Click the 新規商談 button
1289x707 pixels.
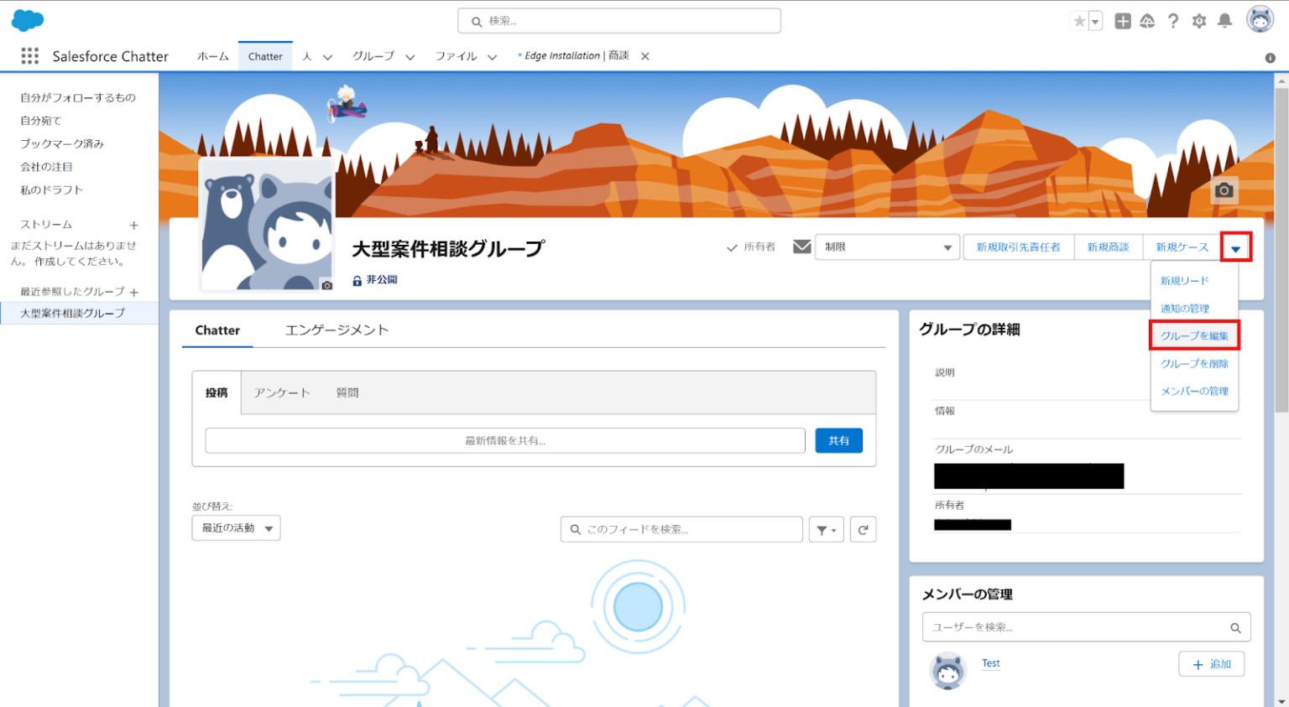1109,247
